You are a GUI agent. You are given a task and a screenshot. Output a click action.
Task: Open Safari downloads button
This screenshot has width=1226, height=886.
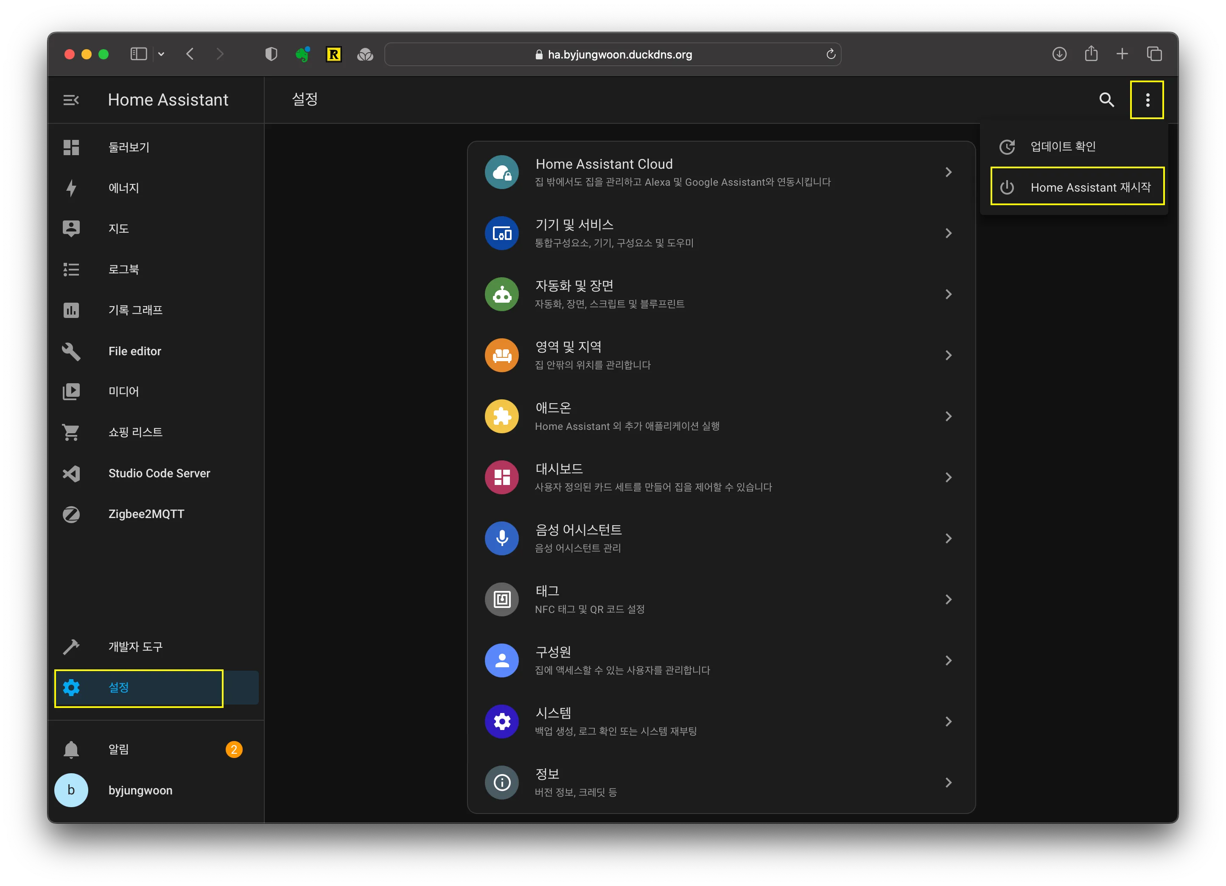point(1060,54)
